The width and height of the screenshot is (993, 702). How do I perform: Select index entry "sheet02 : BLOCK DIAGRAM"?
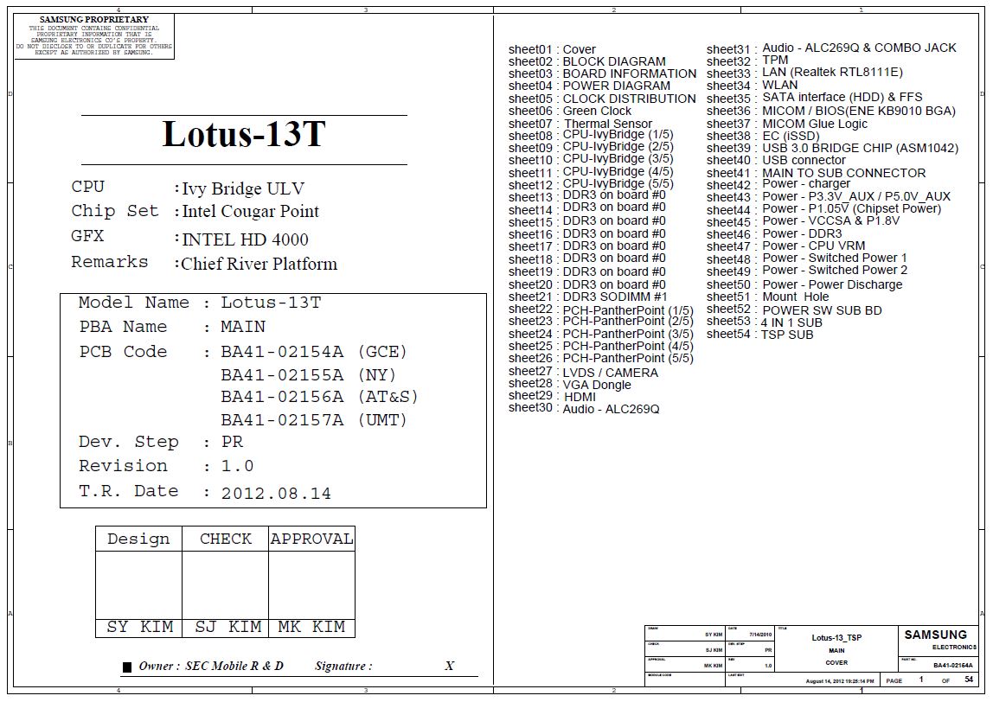pos(587,62)
